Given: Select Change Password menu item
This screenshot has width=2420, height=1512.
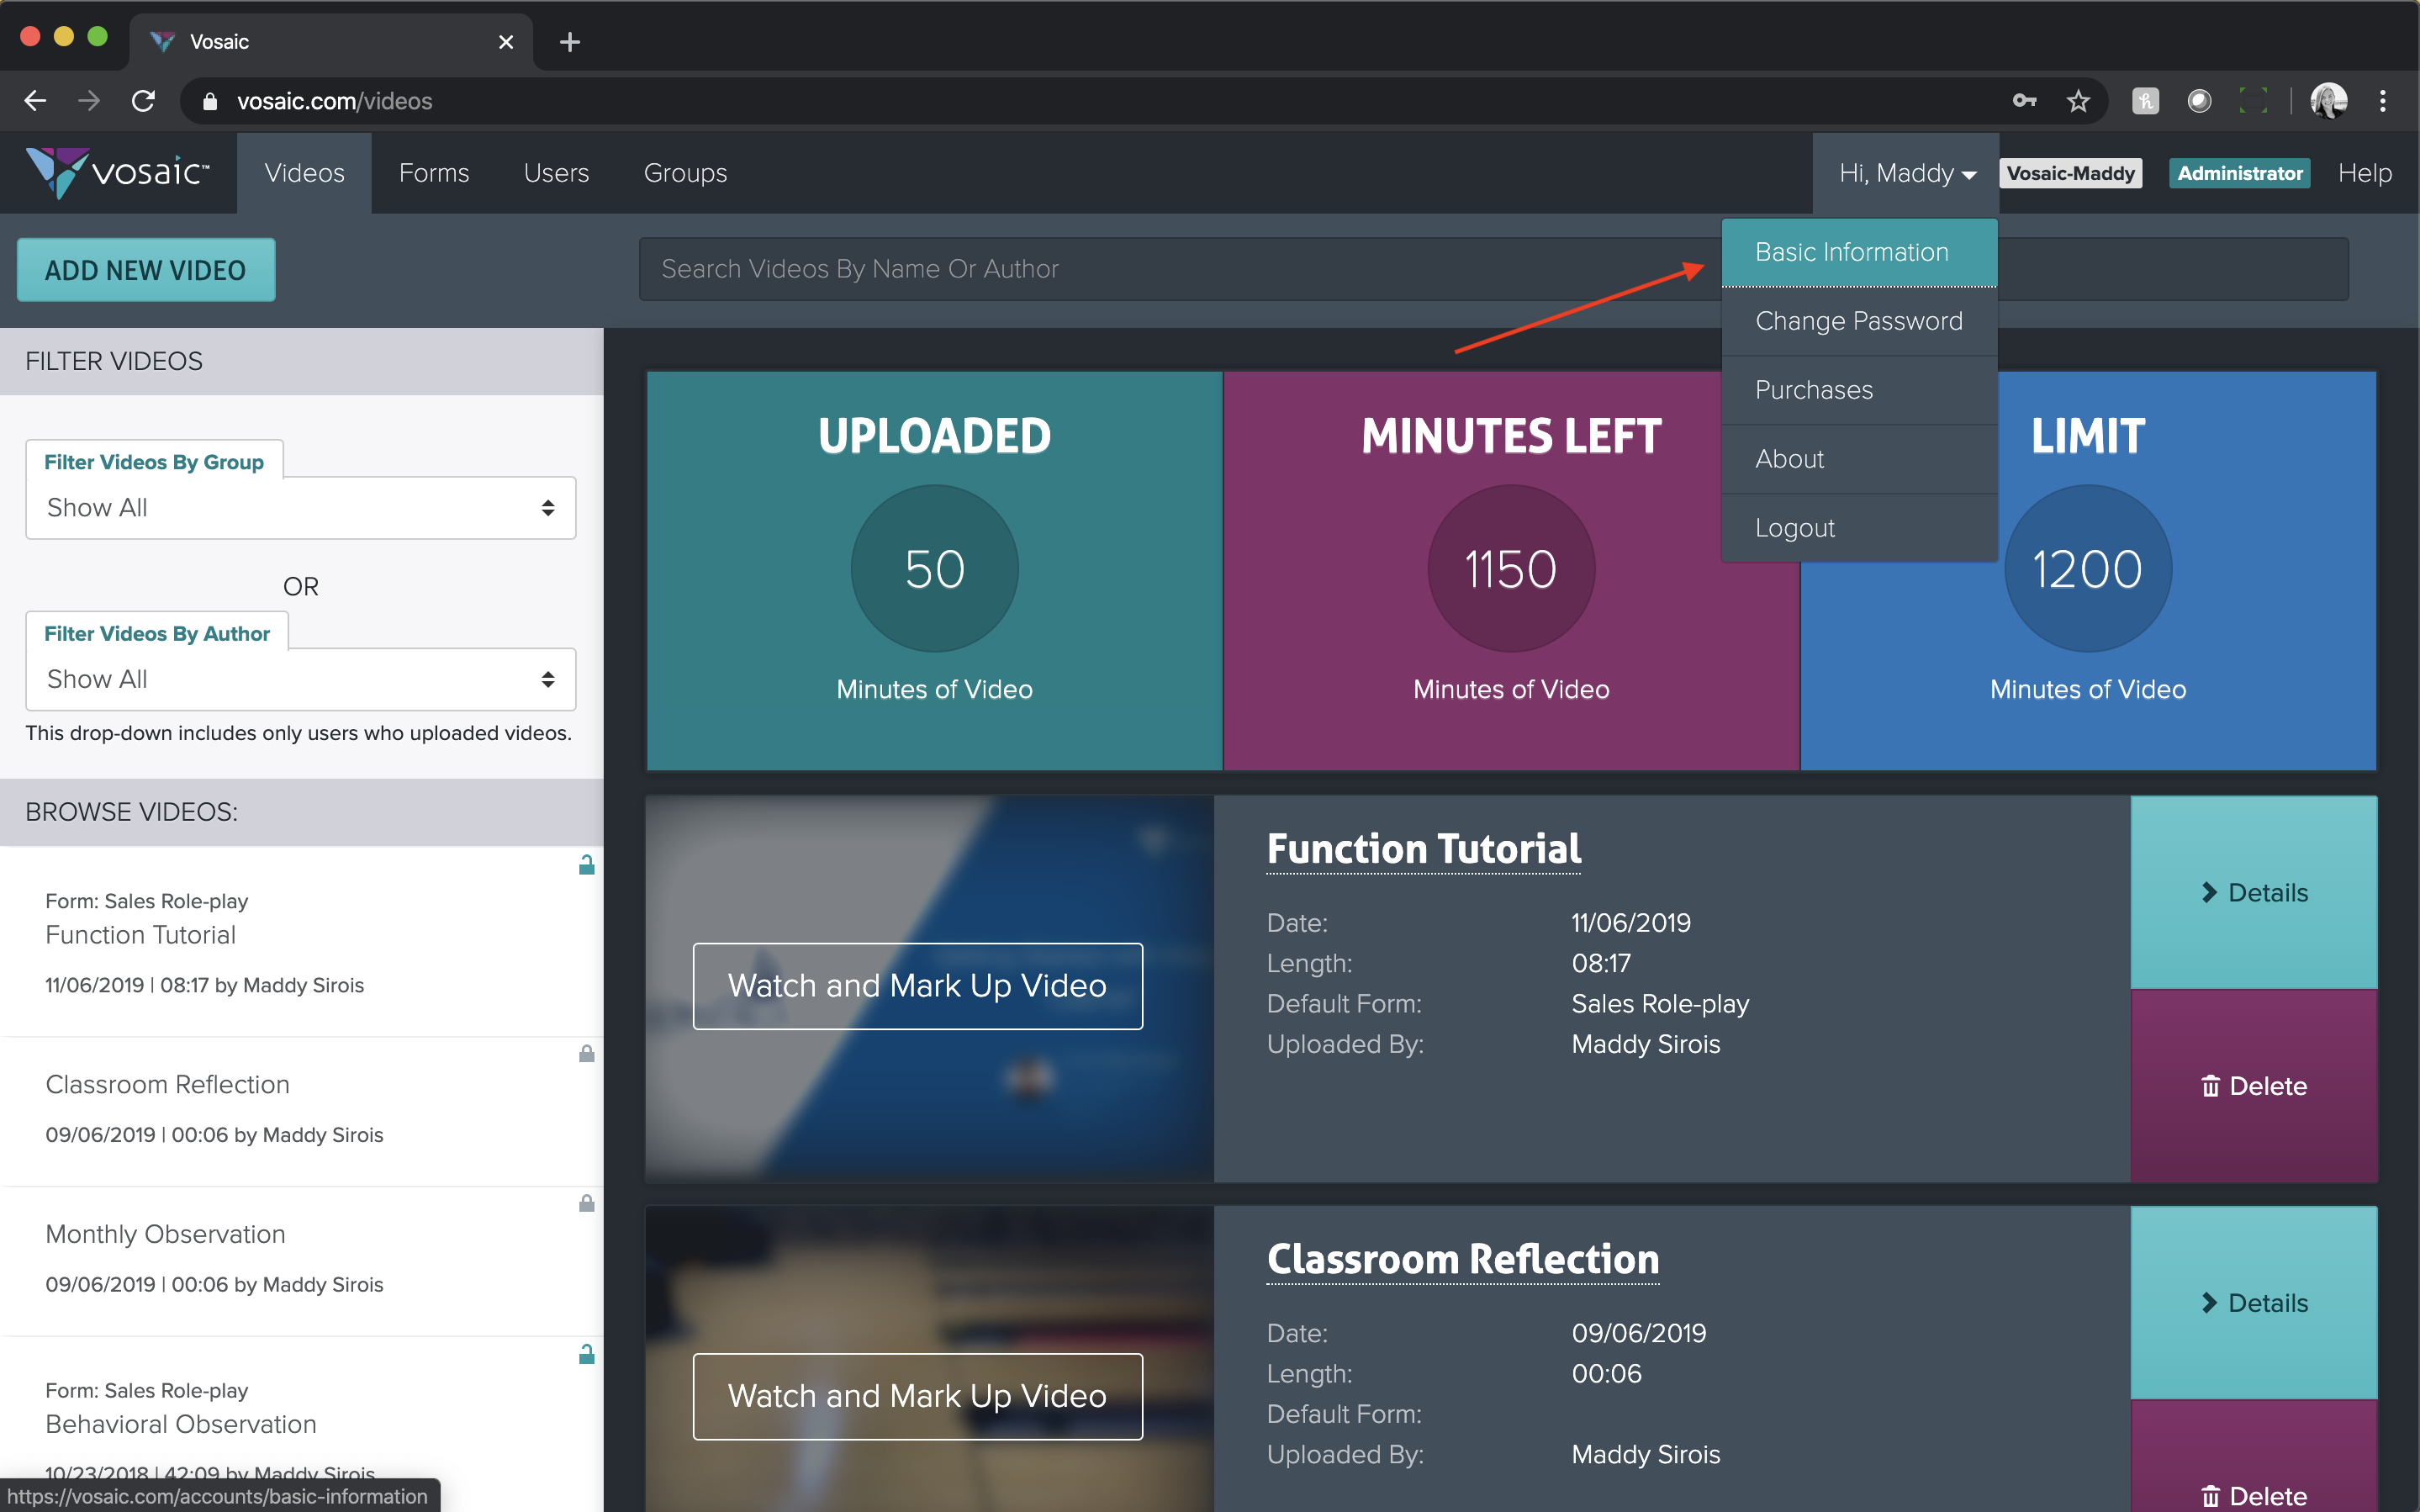Looking at the screenshot, I should [x=1859, y=321].
